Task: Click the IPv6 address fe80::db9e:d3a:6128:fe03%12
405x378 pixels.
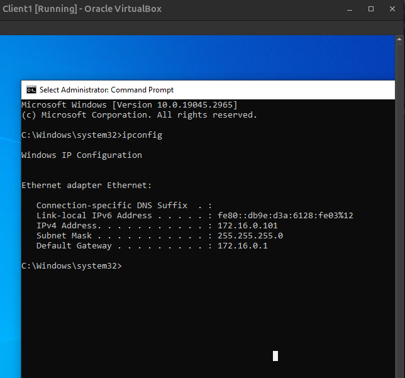Action: (285, 216)
